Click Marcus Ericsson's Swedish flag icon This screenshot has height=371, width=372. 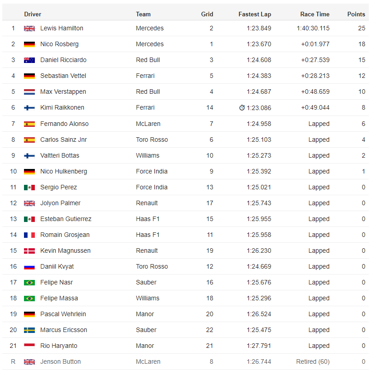pos(29,330)
